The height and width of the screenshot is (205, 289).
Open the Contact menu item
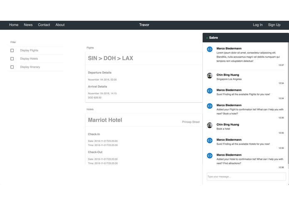(44, 25)
